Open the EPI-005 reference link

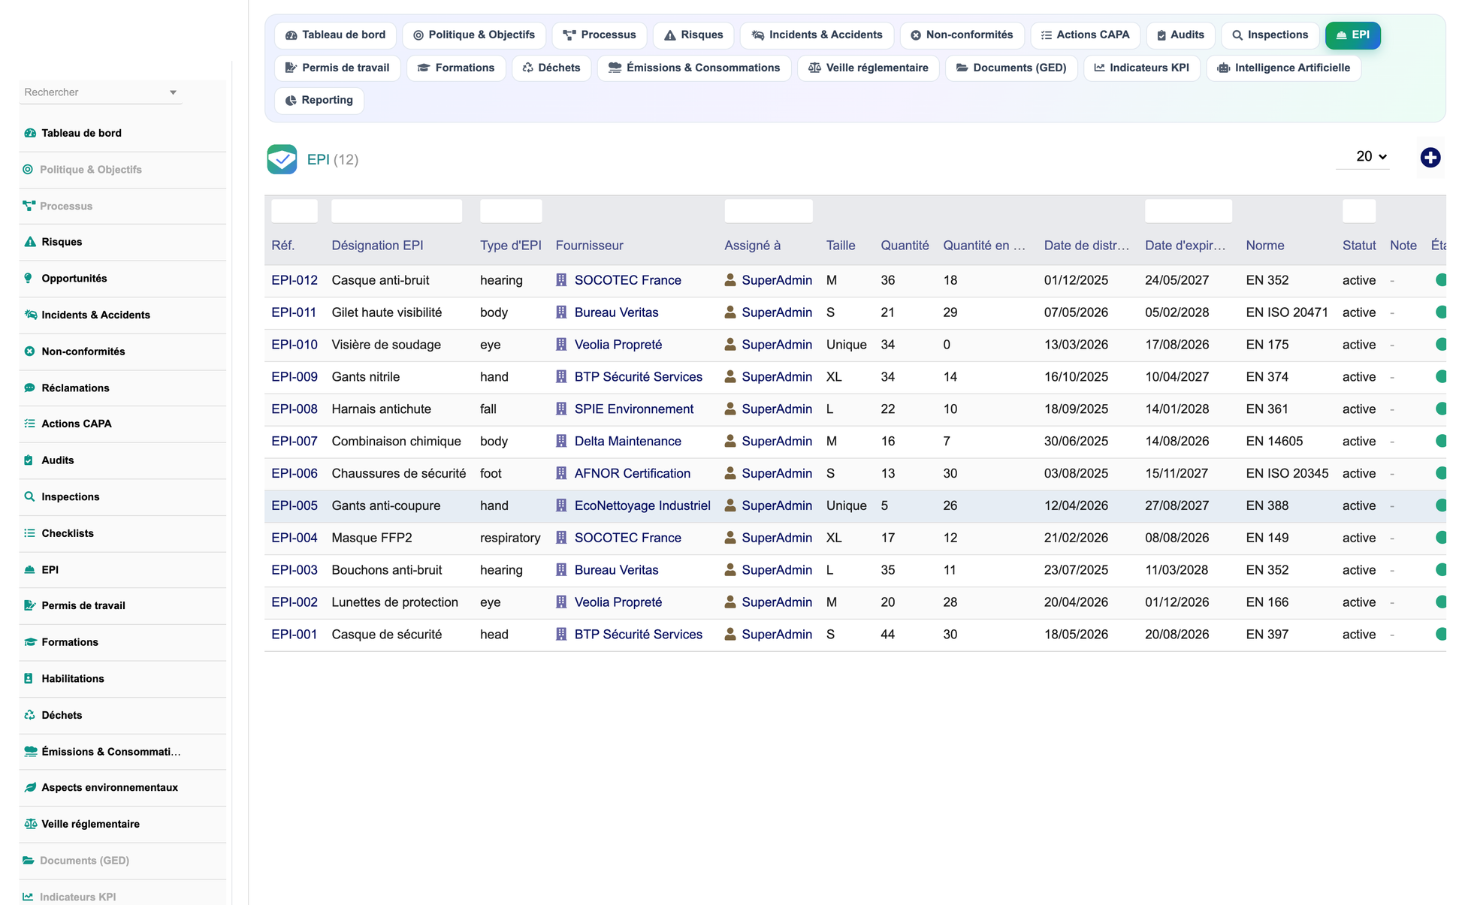[295, 505]
